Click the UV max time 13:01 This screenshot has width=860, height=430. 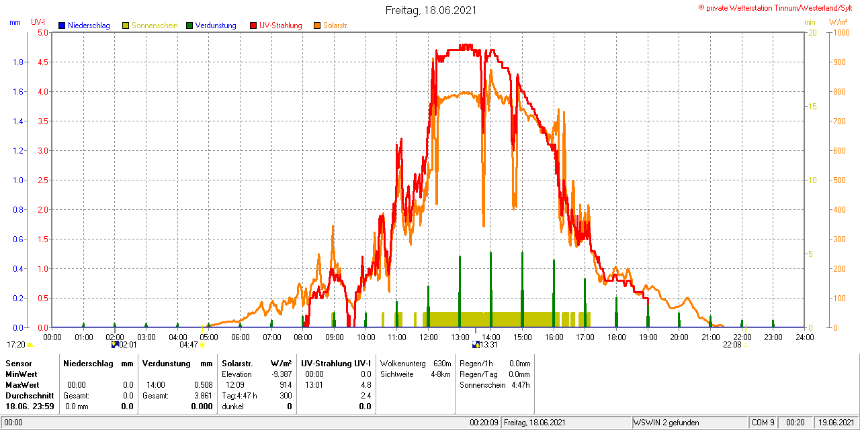point(314,385)
